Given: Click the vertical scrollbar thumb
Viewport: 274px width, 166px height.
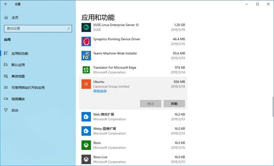Looking at the screenshot, I should click(x=273, y=107).
